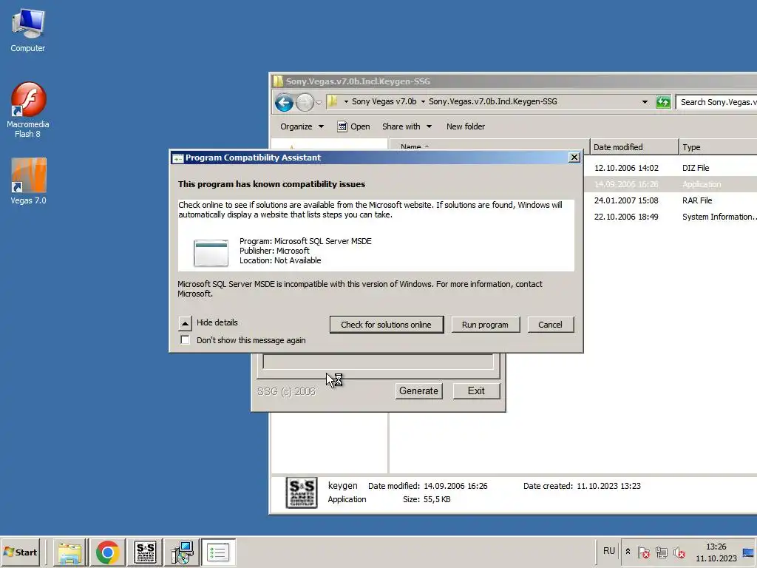Click the keygen serial text field
Image resolution: width=757 pixels, height=568 pixels.
pos(378,361)
